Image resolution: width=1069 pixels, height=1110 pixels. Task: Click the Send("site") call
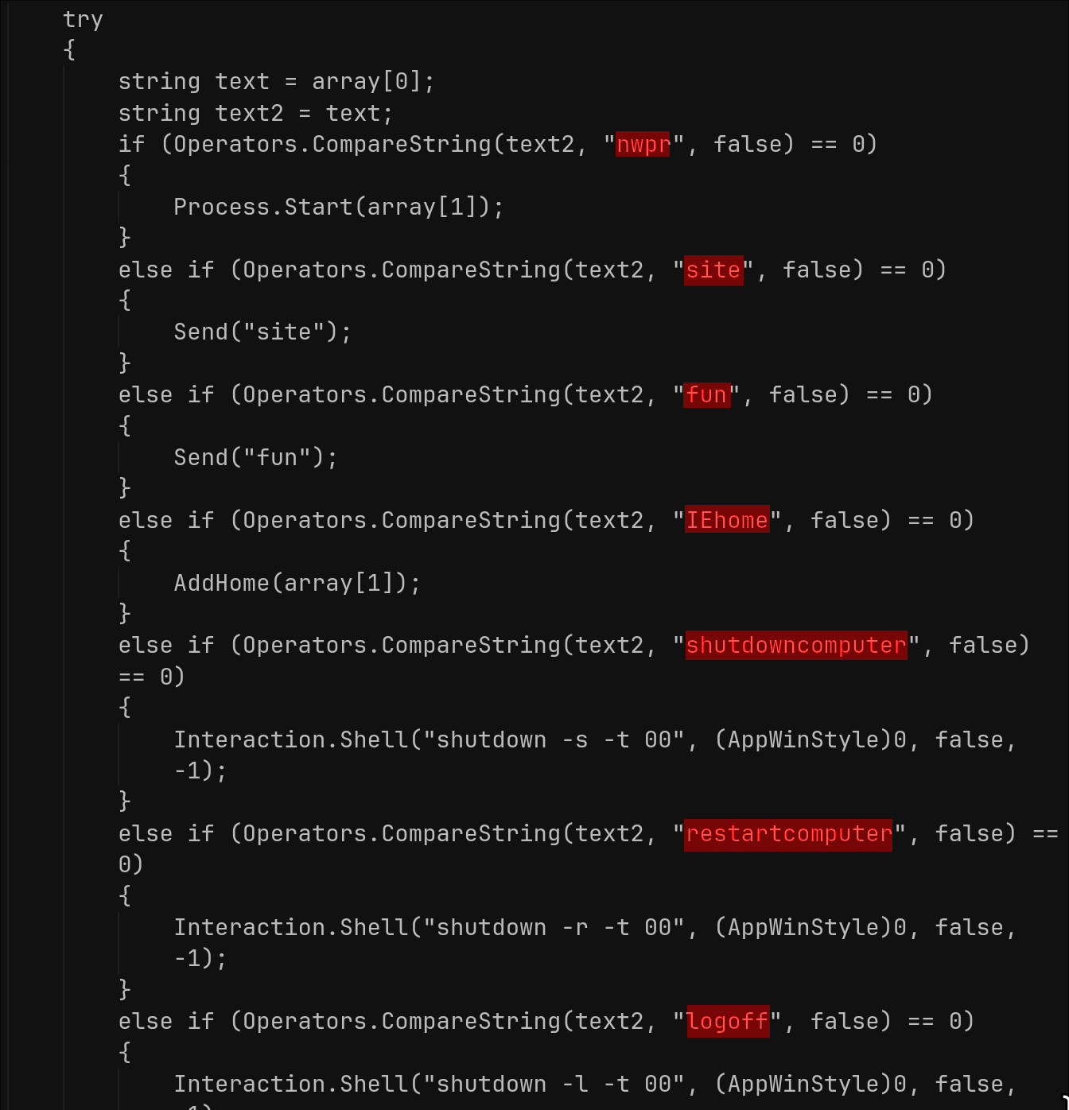262,332
